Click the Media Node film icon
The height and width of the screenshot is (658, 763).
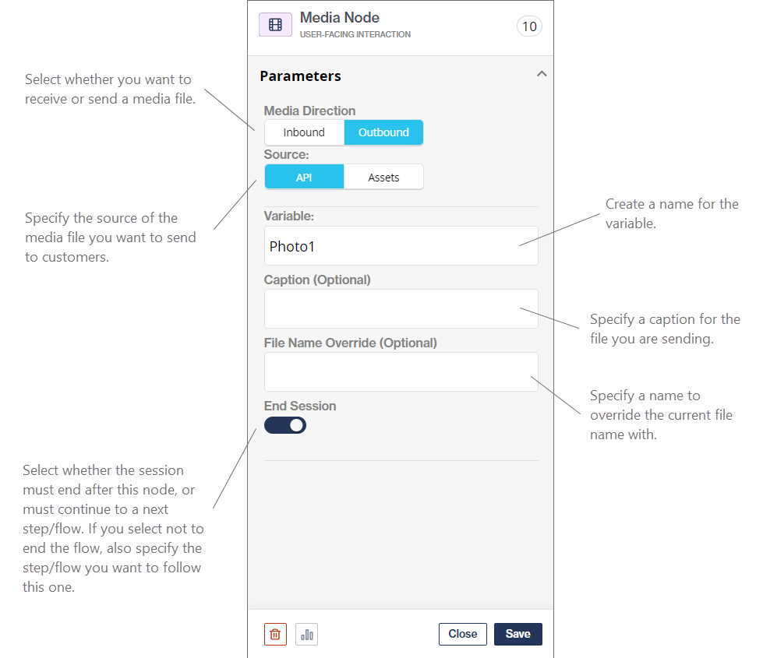point(275,24)
